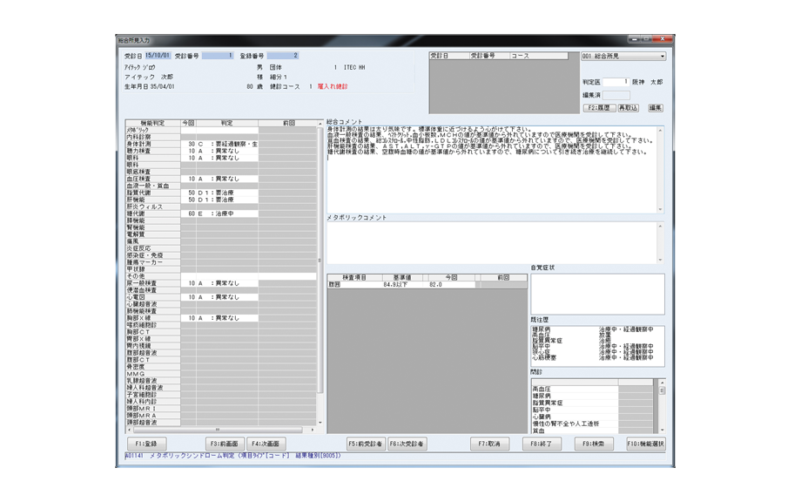This screenshot has height=495, width=801.
Task: Go to previous screen with F3:前画面
Action: (x=224, y=444)
